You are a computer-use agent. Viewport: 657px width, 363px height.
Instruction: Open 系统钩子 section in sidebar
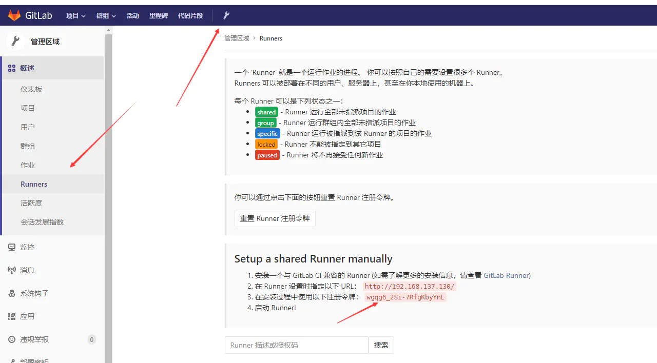click(34, 293)
